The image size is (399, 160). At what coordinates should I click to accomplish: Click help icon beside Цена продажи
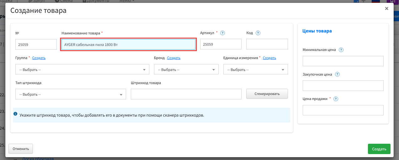tap(336, 99)
